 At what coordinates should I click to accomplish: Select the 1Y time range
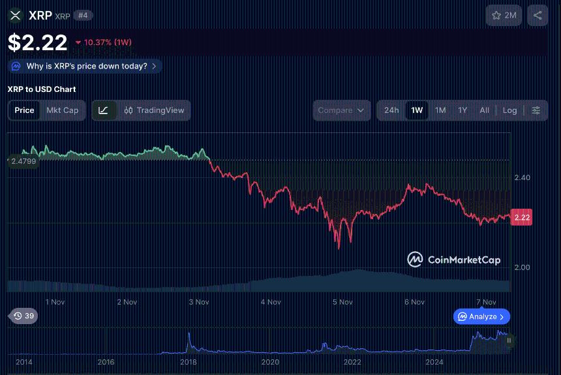(x=462, y=110)
